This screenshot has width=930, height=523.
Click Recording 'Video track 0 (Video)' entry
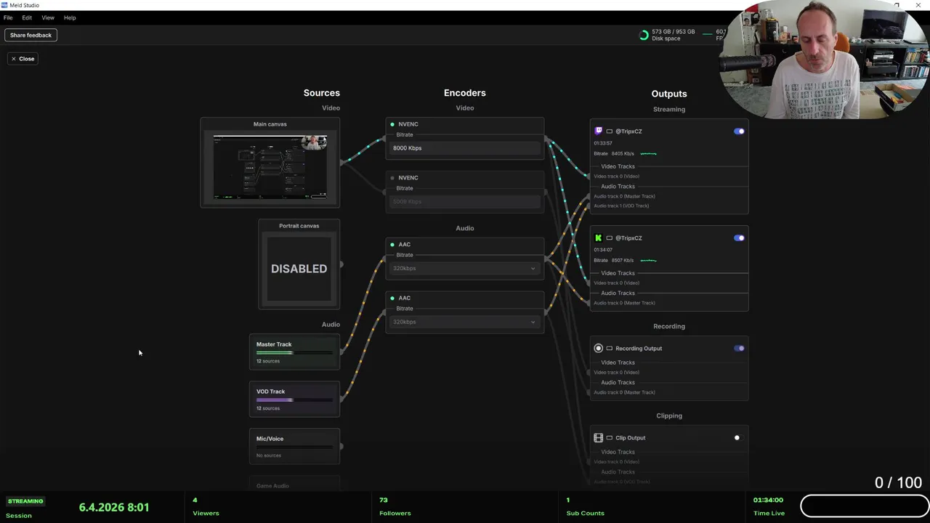[x=616, y=373]
